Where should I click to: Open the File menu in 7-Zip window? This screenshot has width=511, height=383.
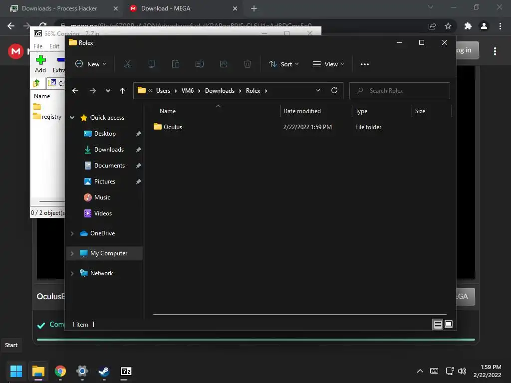[x=38, y=46]
